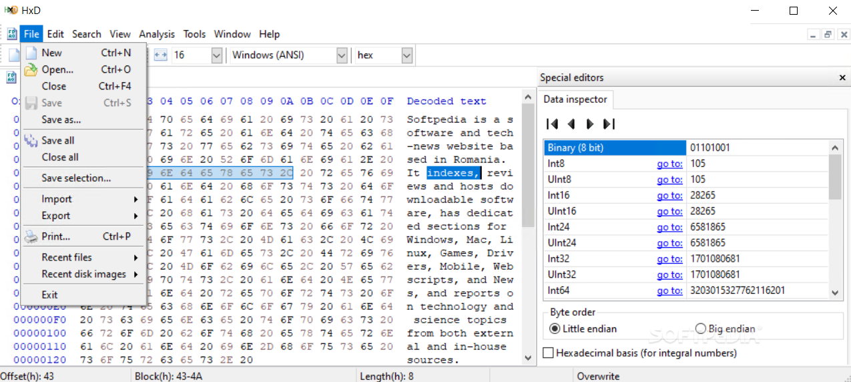This screenshot has height=382, width=851.
Task: Close the inner document window
Action: tap(842, 35)
